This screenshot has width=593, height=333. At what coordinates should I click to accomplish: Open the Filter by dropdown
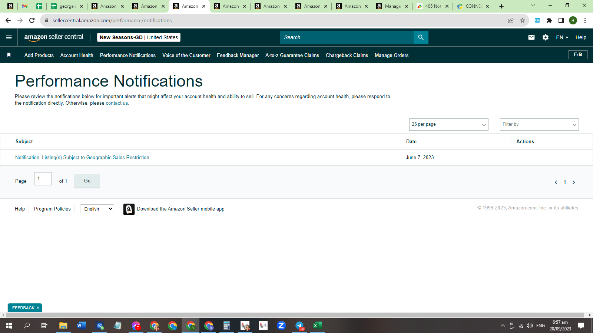[x=539, y=124]
